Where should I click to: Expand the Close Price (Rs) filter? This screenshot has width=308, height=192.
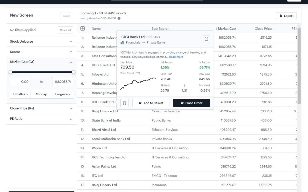[41, 108]
